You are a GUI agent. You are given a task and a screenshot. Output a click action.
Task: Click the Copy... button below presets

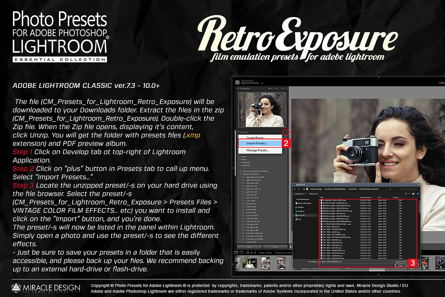tap(250, 247)
